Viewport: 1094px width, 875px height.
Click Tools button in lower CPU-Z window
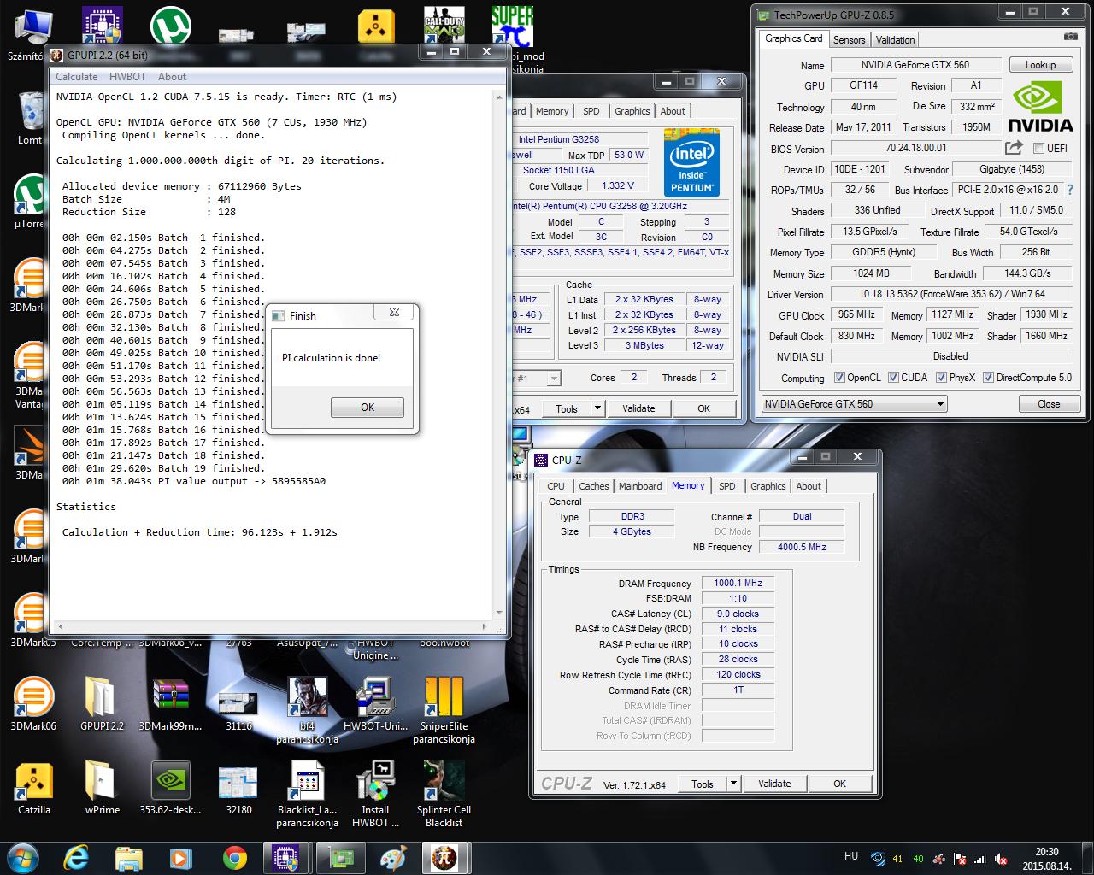(703, 784)
